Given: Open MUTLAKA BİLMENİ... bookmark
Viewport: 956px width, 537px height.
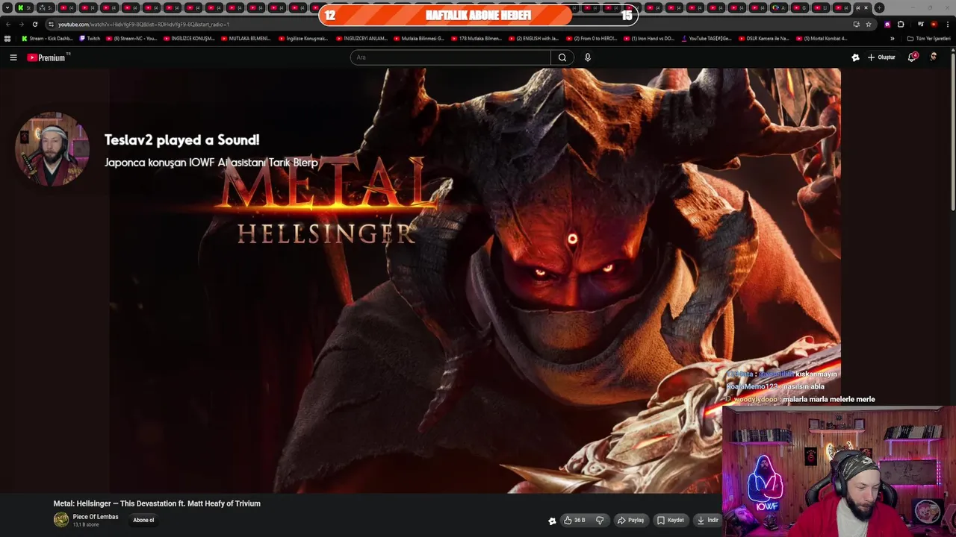Looking at the screenshot, I should (246, 38).
